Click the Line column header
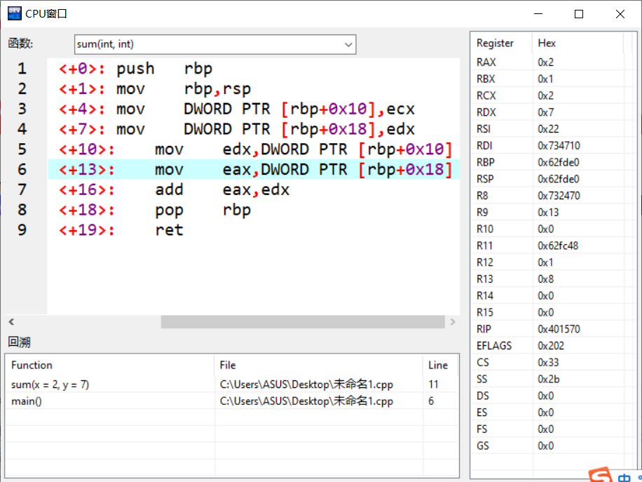This screenshot has width=642, height=482. tap(439, 365)
